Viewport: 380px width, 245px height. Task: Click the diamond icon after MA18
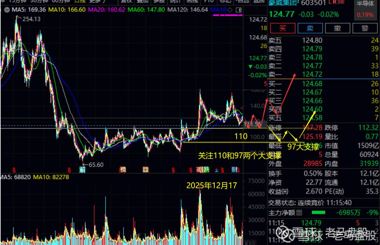pyautogui.click(x=230, y=9)
